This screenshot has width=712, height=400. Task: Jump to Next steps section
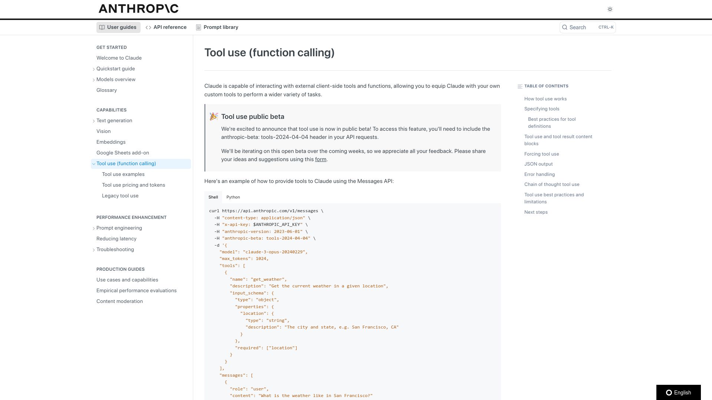(x=536, y=212)
